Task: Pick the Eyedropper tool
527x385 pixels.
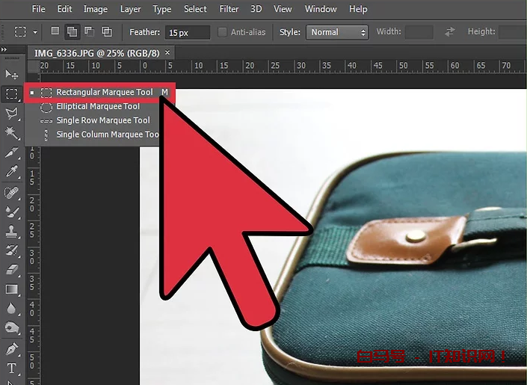Action: pos(11,172)
